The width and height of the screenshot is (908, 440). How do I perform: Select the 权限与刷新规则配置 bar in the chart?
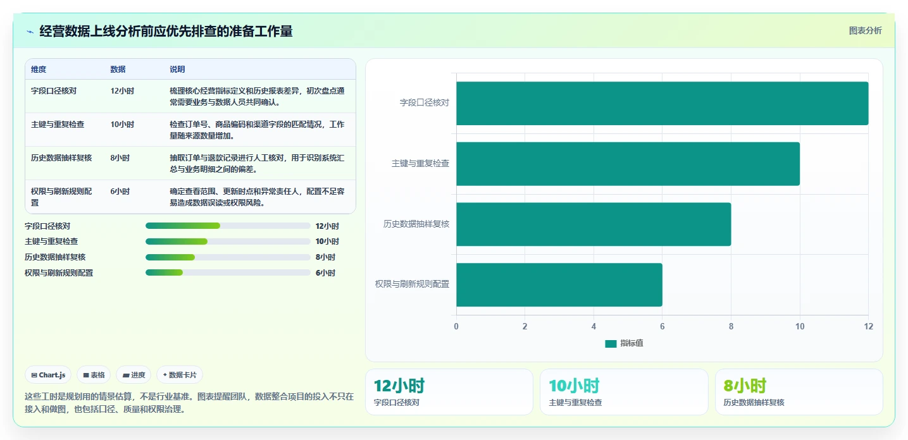[559, 285]
